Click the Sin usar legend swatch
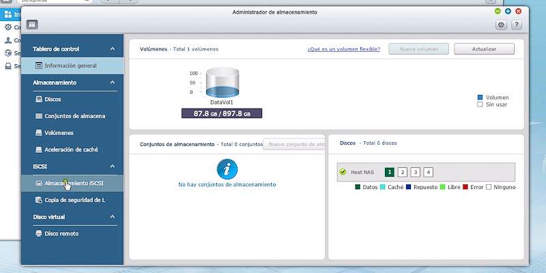Viewport: 546px width, 273px height. pyautogui.click(x=480, y=104)
